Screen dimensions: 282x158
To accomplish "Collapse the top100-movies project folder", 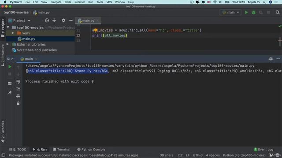I will pyautogui.click(x=8, y=27).
